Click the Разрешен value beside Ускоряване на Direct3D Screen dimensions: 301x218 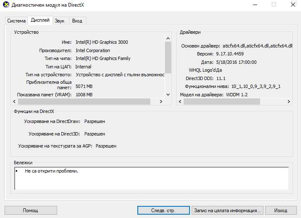95,134
